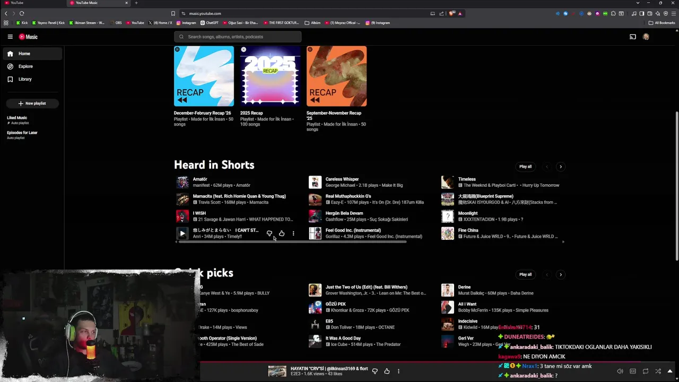
Task: Expand the player page with the up arrow
Action: click(670, 371)
